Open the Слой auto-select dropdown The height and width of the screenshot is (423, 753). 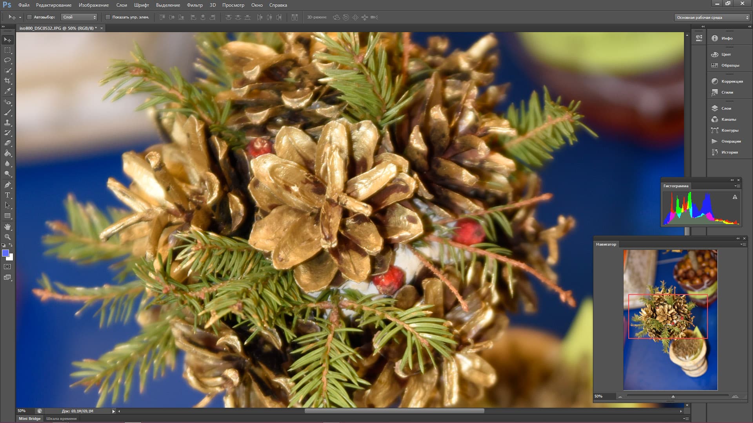pyautogui.click(x=80, y=17)
